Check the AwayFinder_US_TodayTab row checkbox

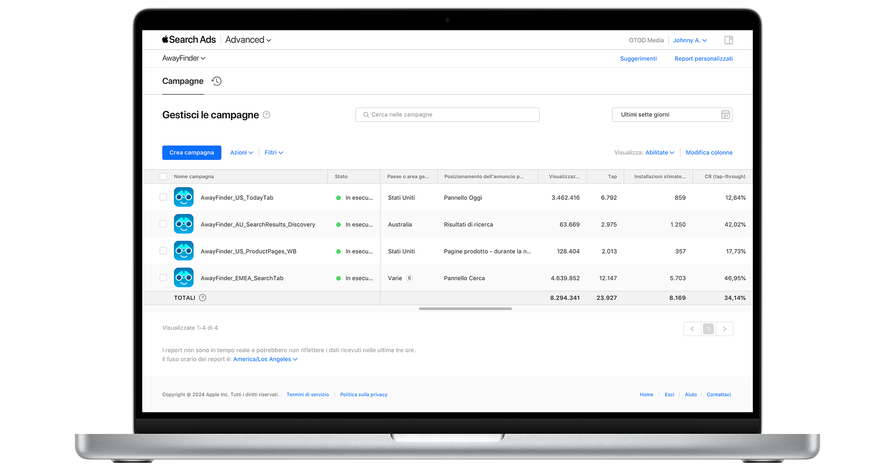163,197
